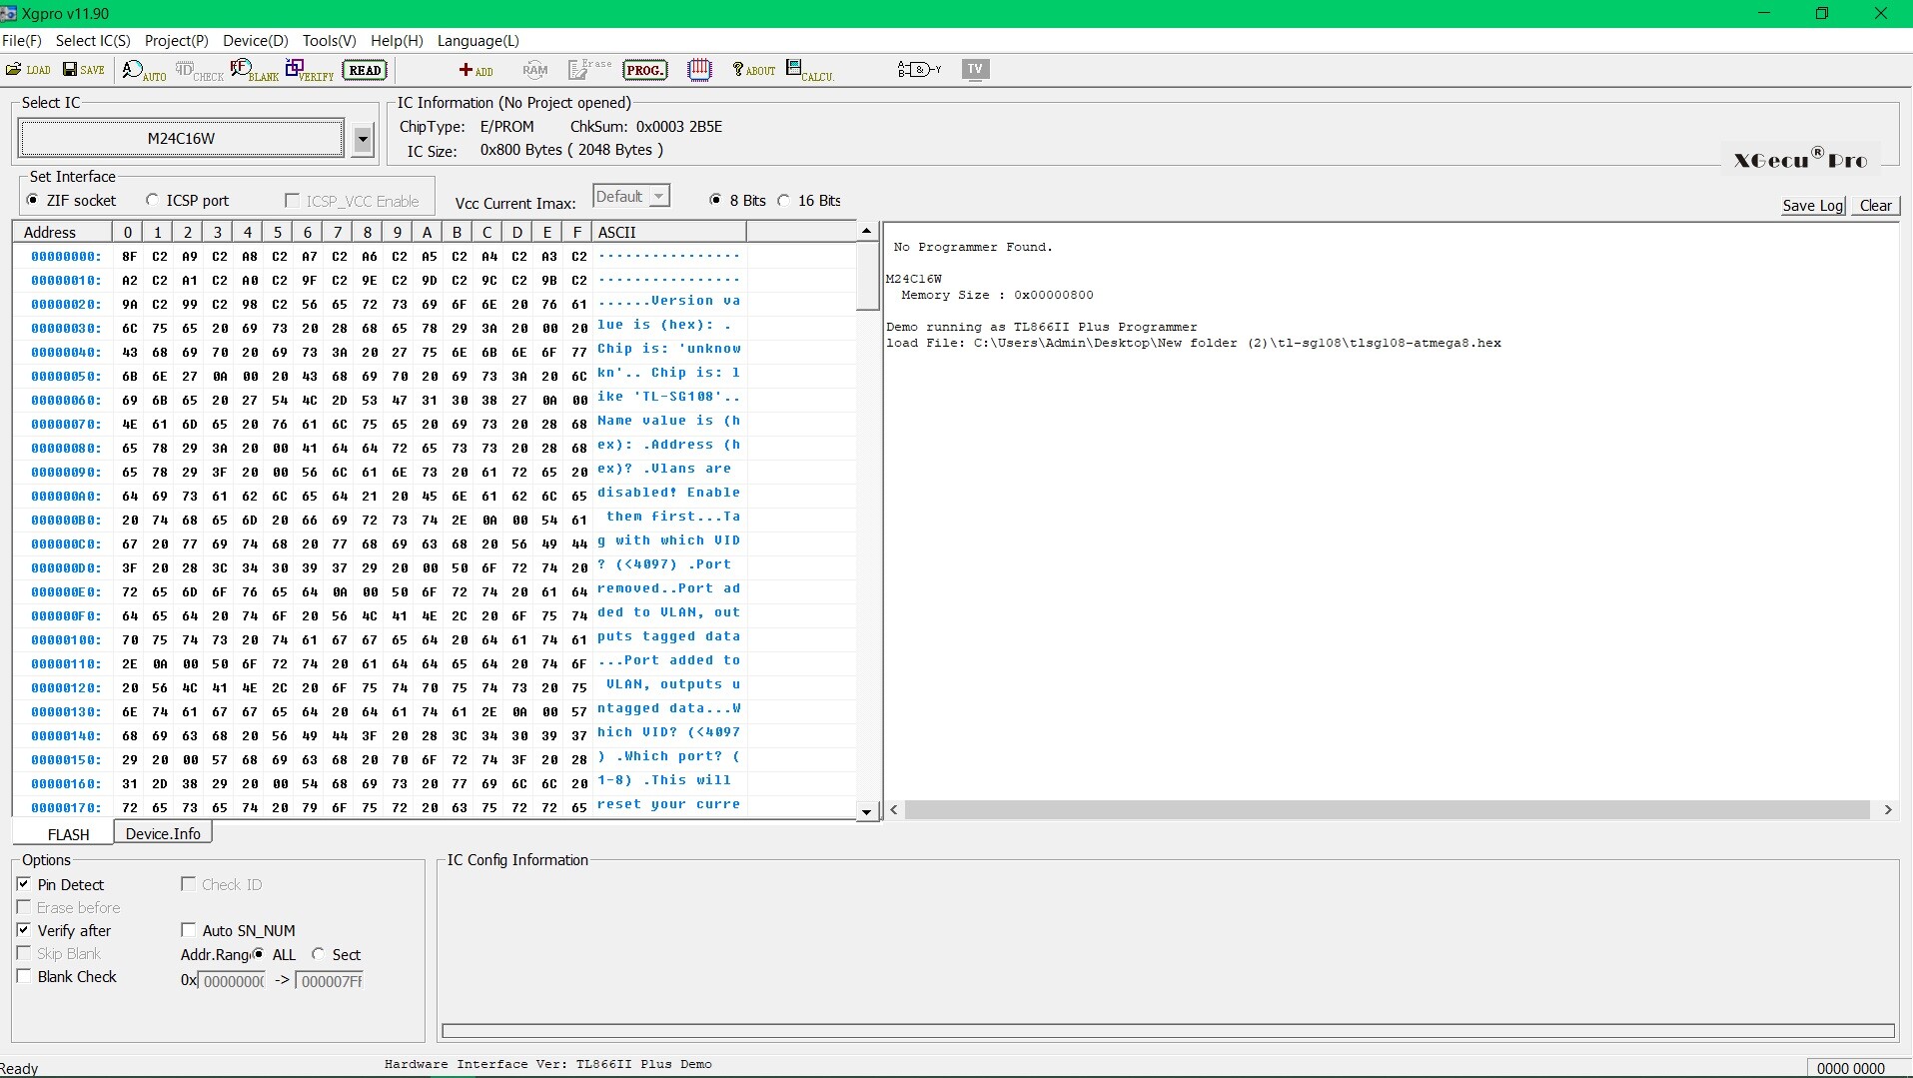Enable the Blank Check option
Screen dimensions: 1913x1078
24,976
